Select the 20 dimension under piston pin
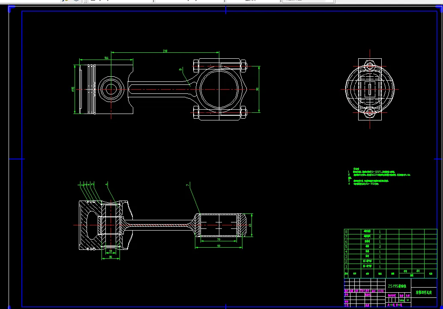The width and height of the screenshot is (443, 309). (x=111, y=251)
